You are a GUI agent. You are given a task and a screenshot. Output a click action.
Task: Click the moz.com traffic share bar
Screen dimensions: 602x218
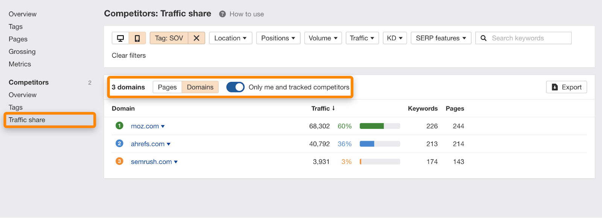pos(380,126)
